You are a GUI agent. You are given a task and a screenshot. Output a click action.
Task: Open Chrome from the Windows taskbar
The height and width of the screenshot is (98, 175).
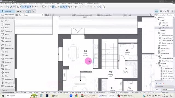[x=77, y=96]
